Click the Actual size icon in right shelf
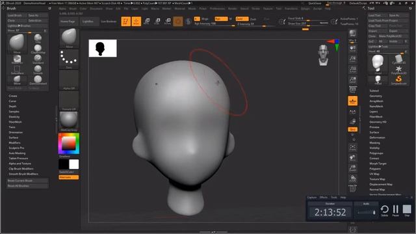 352,70
